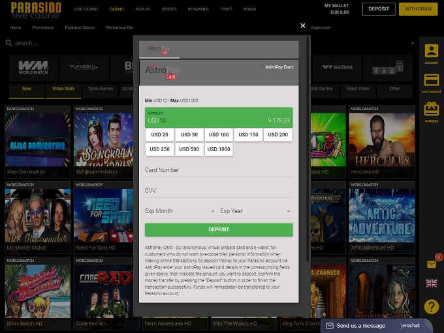
Task: Expand the Exp Month dropdown
Action: pos(180,211)
